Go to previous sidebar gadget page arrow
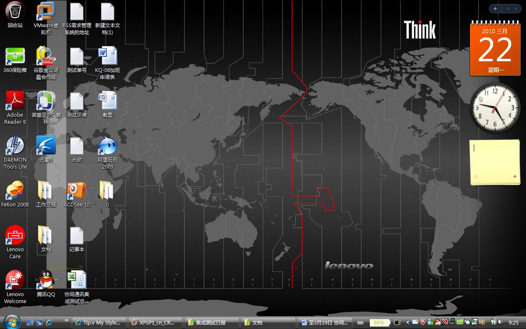Image resolution: width=526 pixels, height=329 pixels. (508, 9)
